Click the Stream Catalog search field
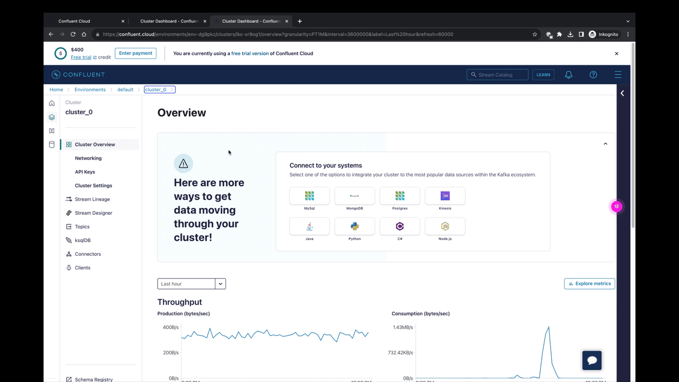The height and width of the screenshot is (382, 679). 498,75
